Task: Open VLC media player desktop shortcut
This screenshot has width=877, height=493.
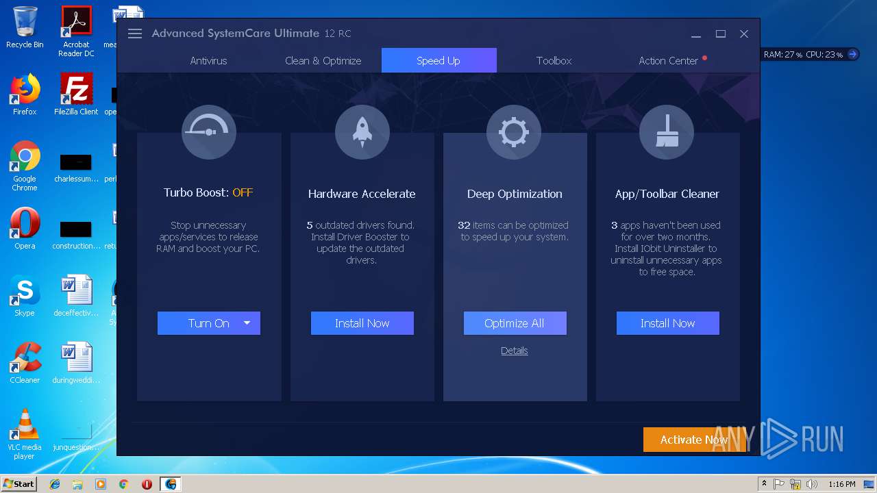Action: 25,434
